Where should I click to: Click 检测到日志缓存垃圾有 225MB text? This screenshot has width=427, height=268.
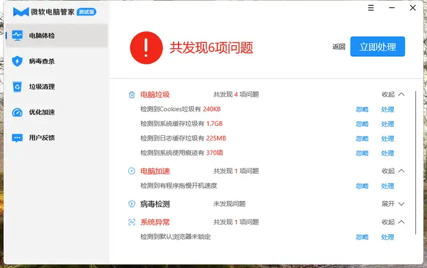(183, 138)
